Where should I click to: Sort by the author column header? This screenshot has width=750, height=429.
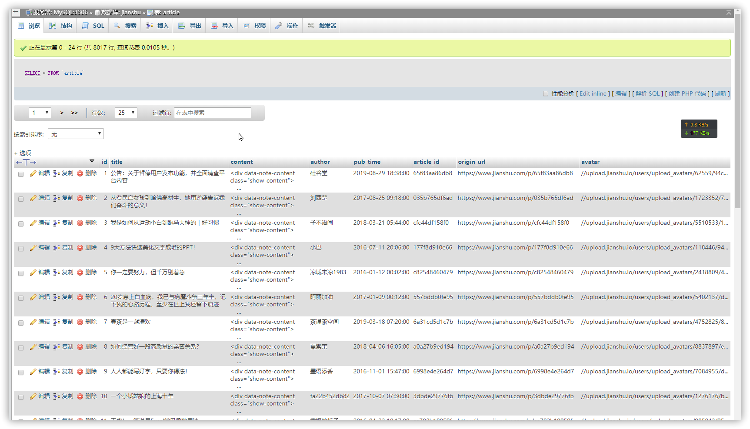(x=320, y=162)
